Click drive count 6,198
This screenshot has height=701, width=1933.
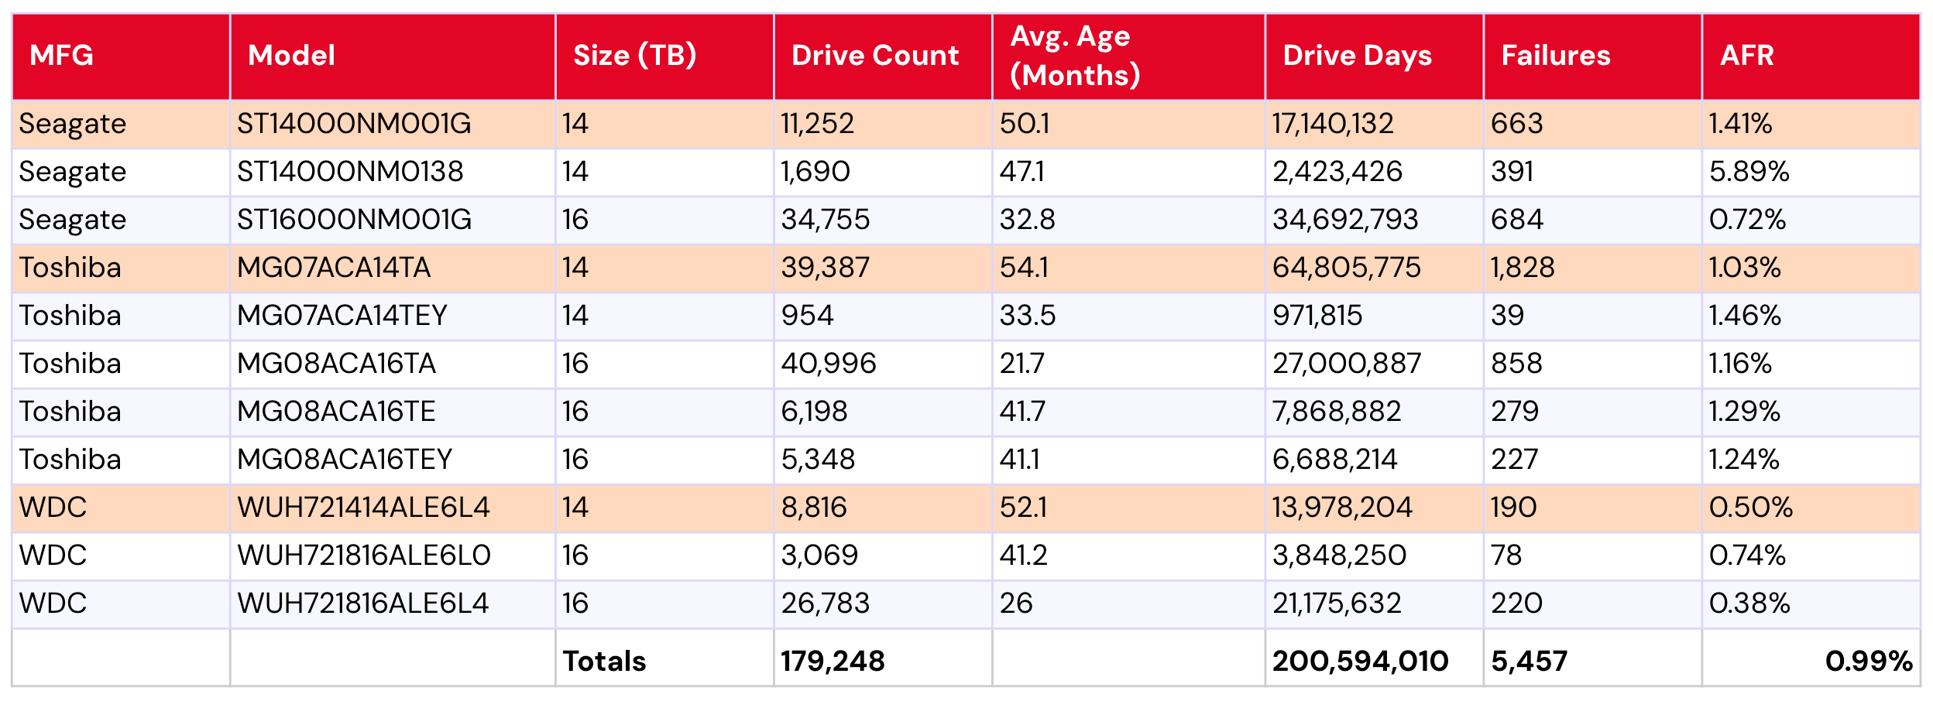tap(814, 412)
